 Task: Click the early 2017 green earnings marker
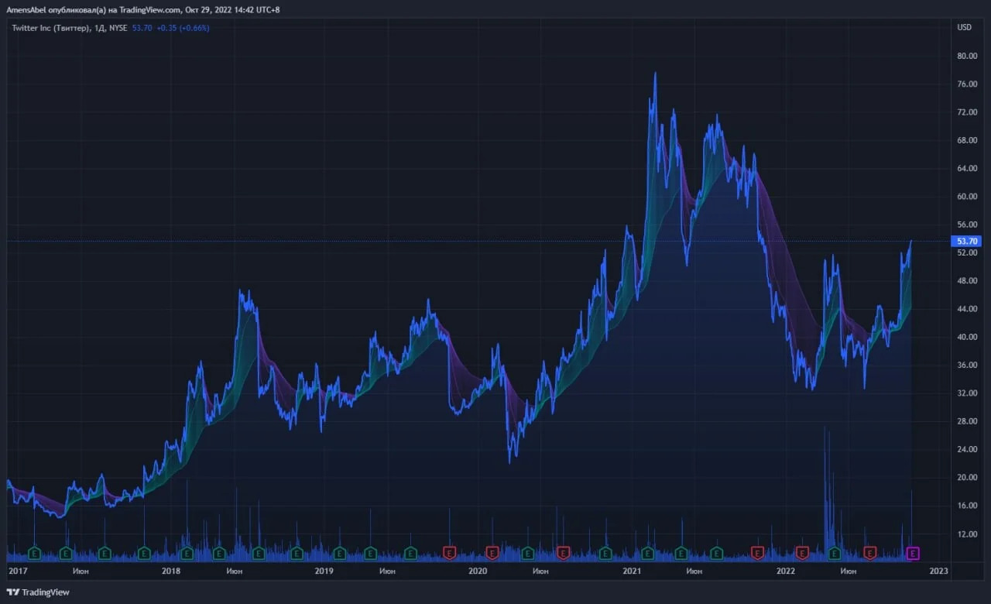click(34, 553)
